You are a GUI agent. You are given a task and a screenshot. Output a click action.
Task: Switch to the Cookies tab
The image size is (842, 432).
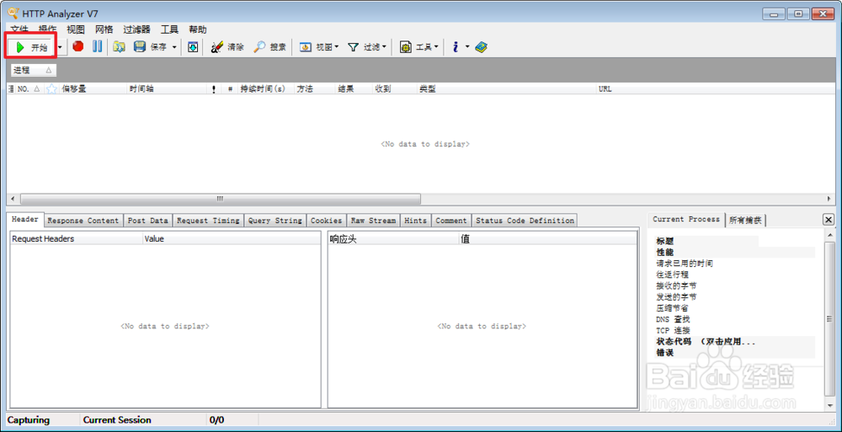pyautogui.click(x=327, y=221)
